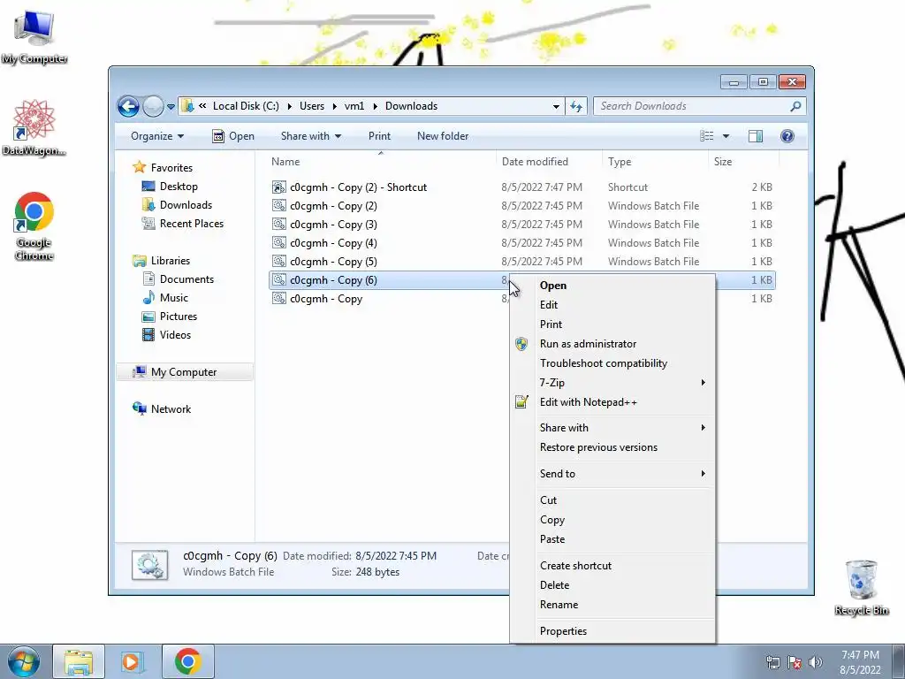Image resolution: width=905 pixels, height=679 pixels.
Task: Click icon of c0cgmh - Copy (3) file
Action: pyautogui.click(x=278, y=224)
